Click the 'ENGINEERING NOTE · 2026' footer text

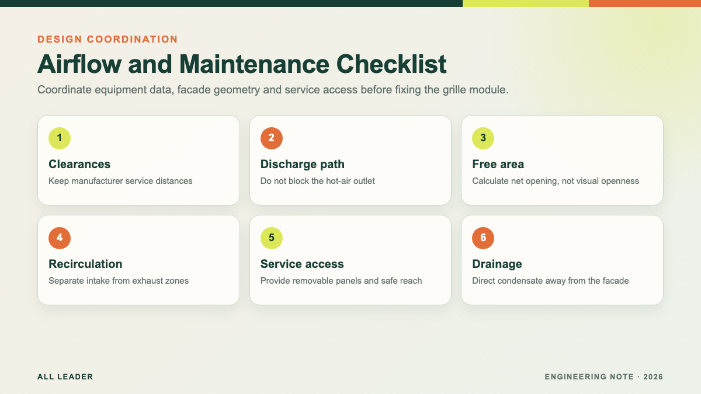604,376
